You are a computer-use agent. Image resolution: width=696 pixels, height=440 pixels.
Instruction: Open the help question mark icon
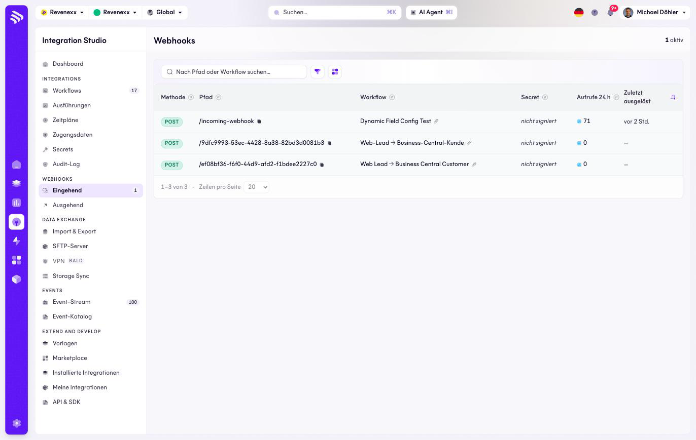click(x=595, y=13)
